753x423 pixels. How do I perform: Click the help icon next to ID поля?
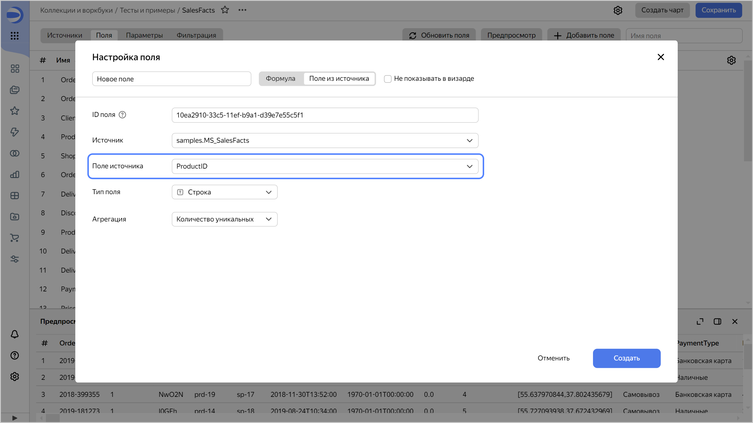coord(122,115)
